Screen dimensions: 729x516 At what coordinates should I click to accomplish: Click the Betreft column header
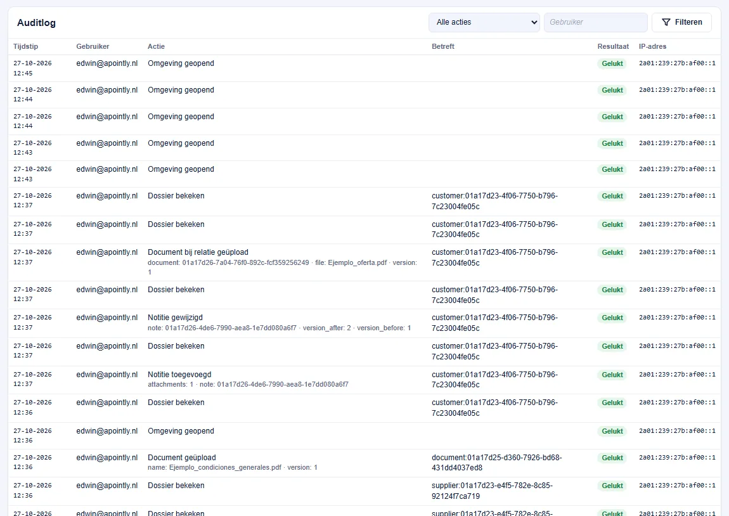(x=442, y=46)
